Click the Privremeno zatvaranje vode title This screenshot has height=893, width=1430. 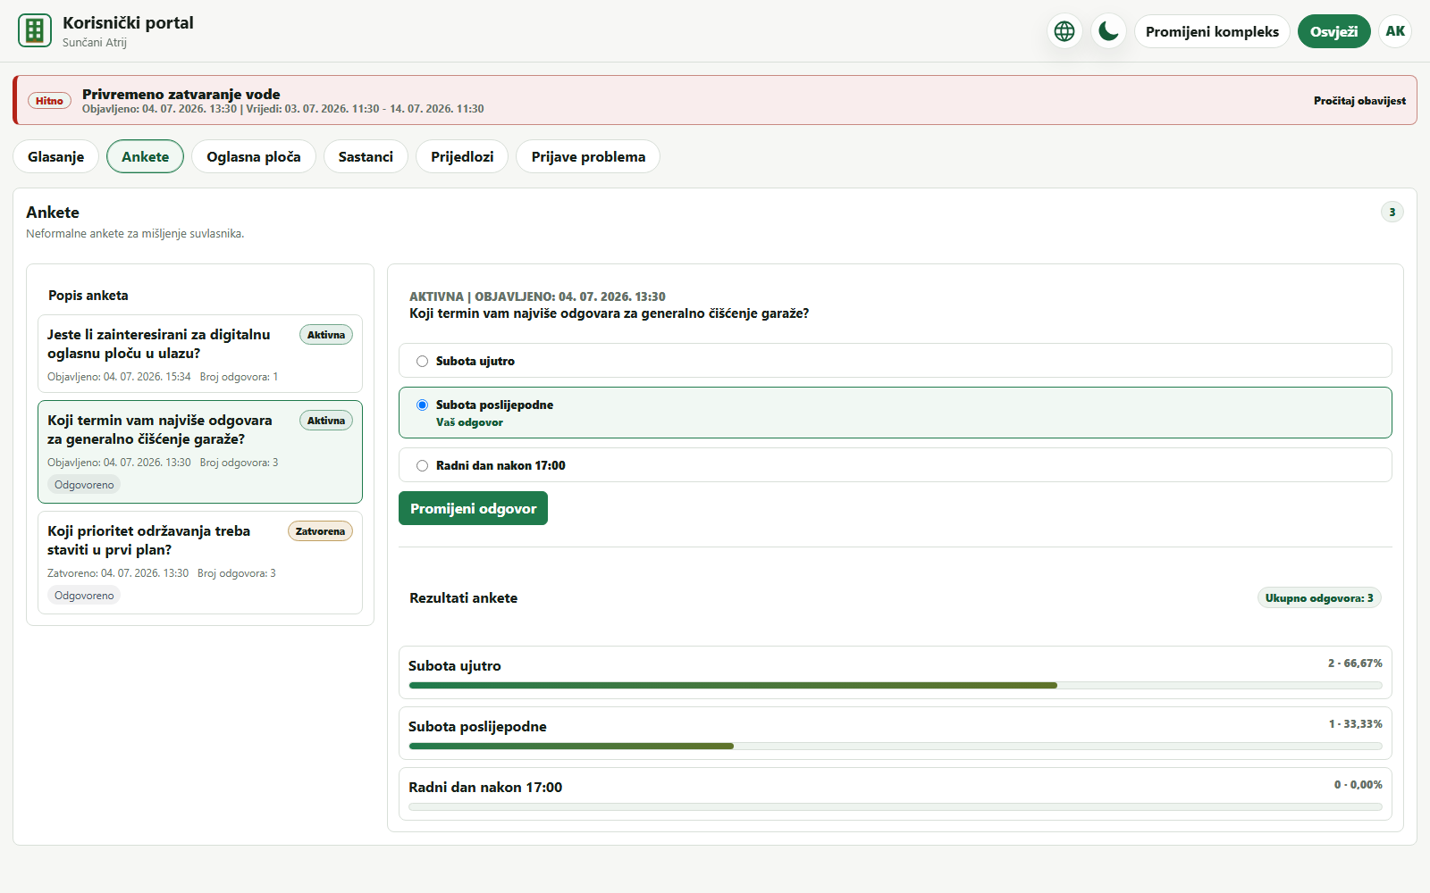pyautogui.click(x=181, y=94)
